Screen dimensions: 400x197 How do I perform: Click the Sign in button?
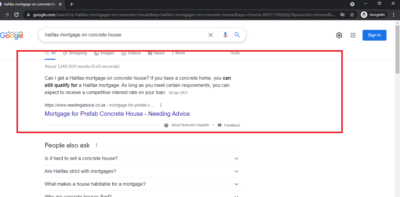point(374,35)
